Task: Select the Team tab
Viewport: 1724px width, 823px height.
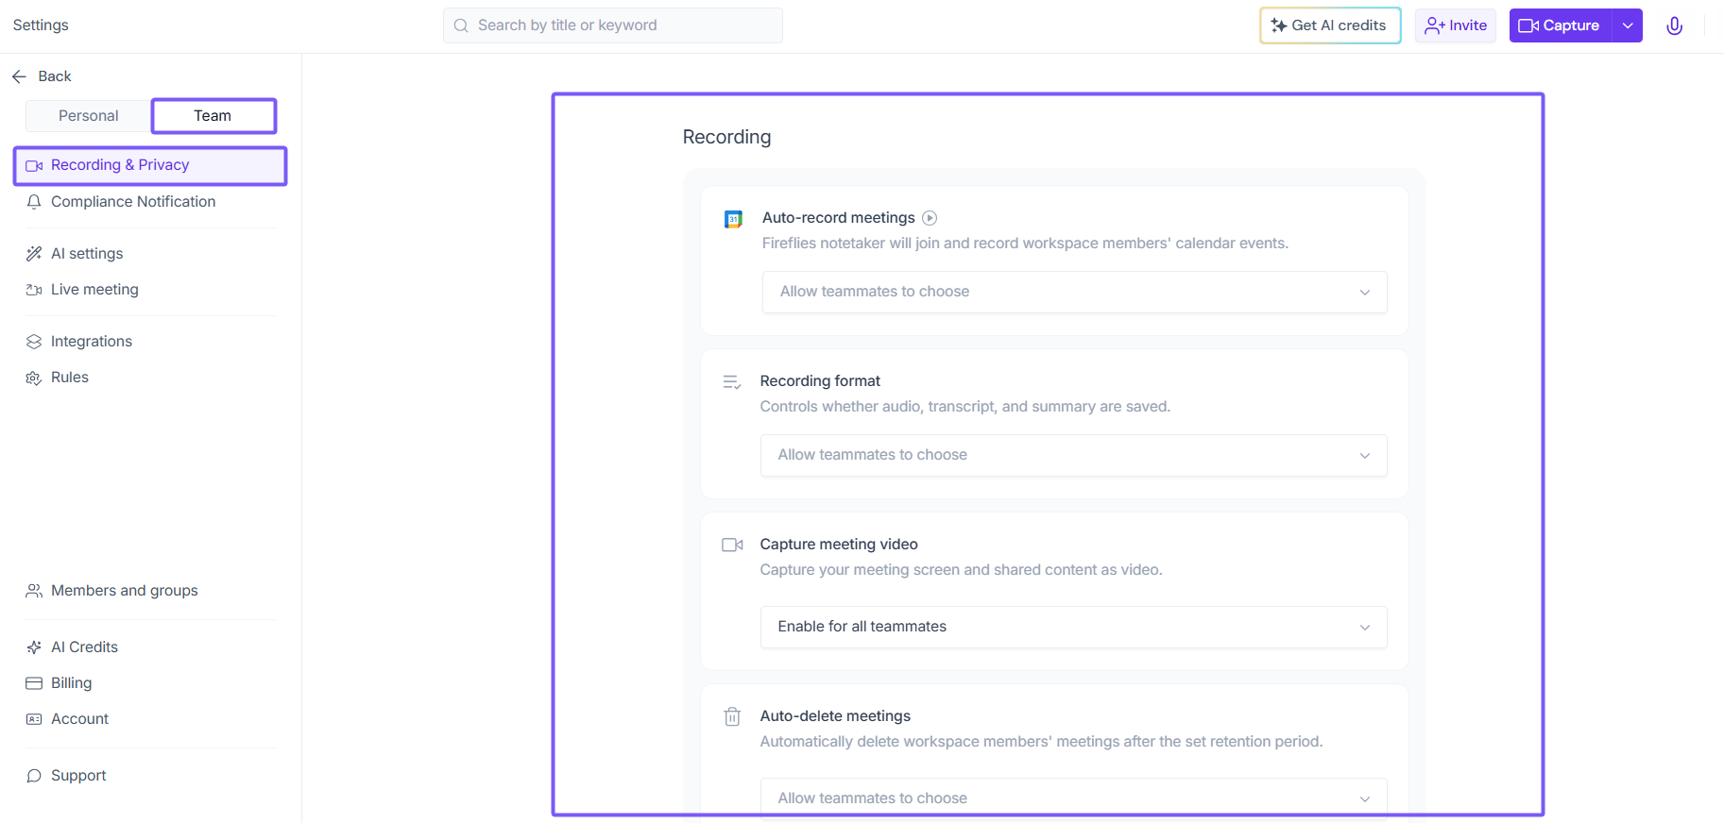Action: [x=213, y=116]
